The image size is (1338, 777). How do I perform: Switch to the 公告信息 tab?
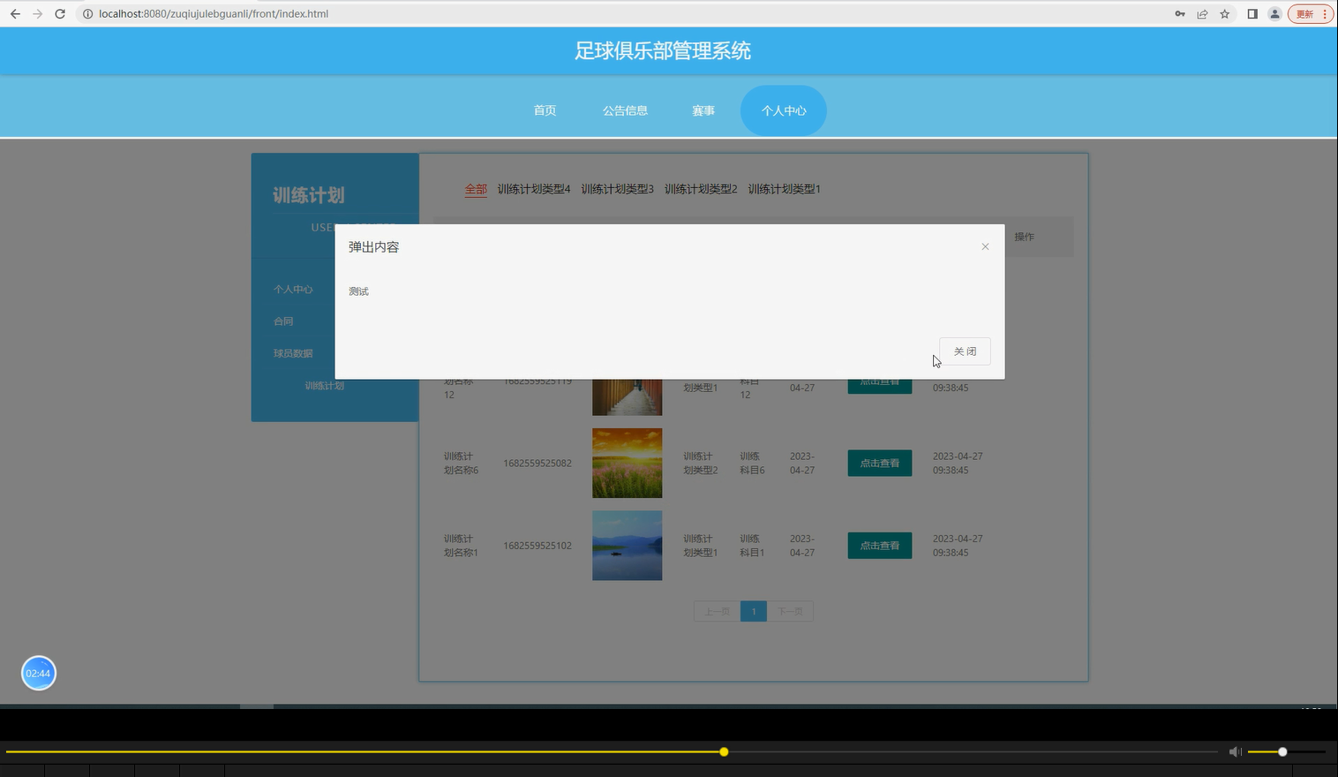(625, 109)
